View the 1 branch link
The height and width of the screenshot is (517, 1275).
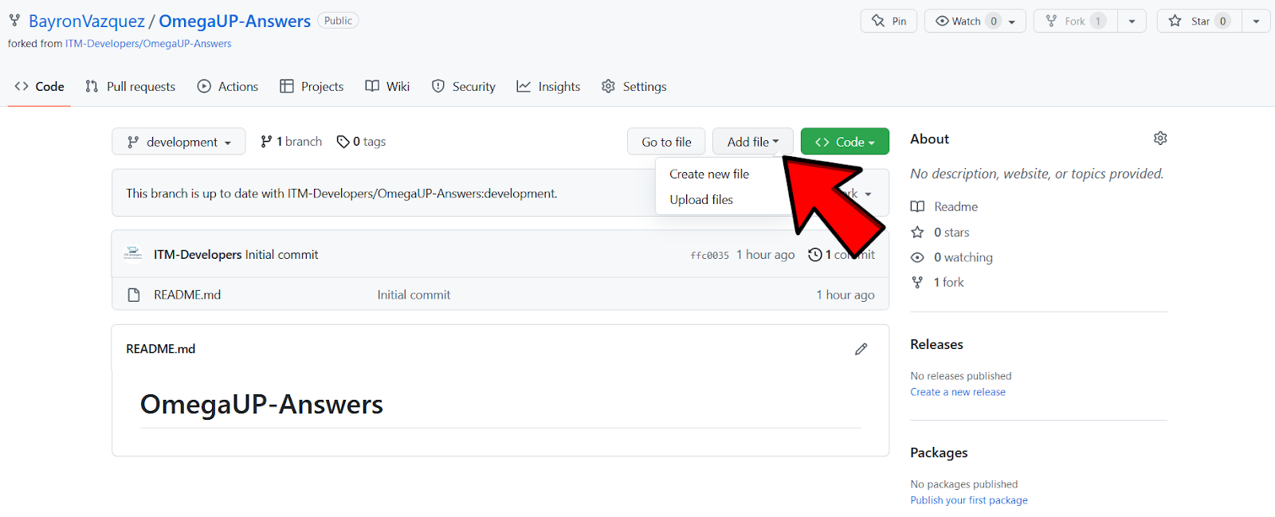(x=291, y=141)
